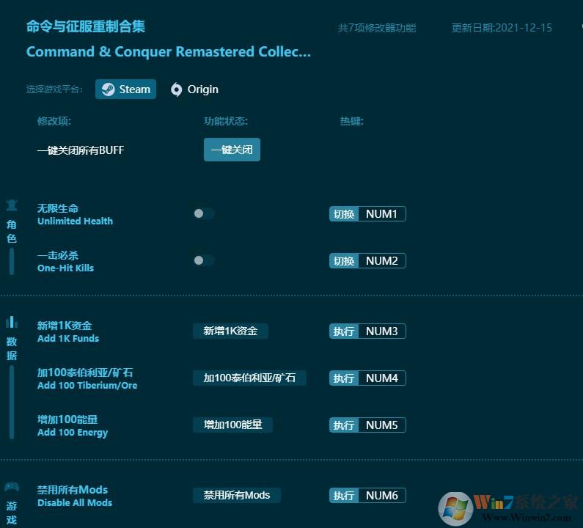This screenshot has width=583, height=528.
Task: Click the 数据 category bar-chart icon
Action: 12,322
